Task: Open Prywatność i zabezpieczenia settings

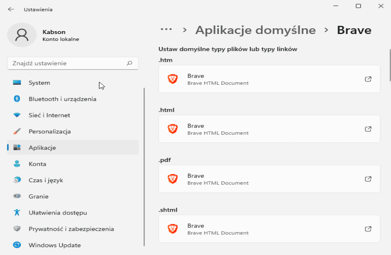Action: (x=73, y=228)
